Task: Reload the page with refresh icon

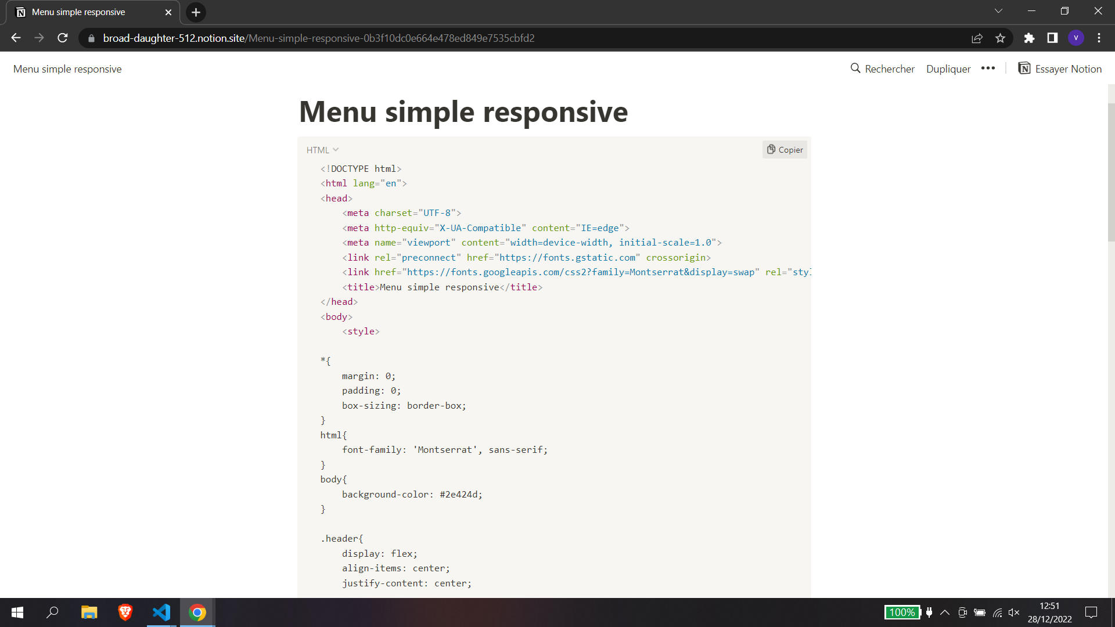Action: tap(63, 38)
